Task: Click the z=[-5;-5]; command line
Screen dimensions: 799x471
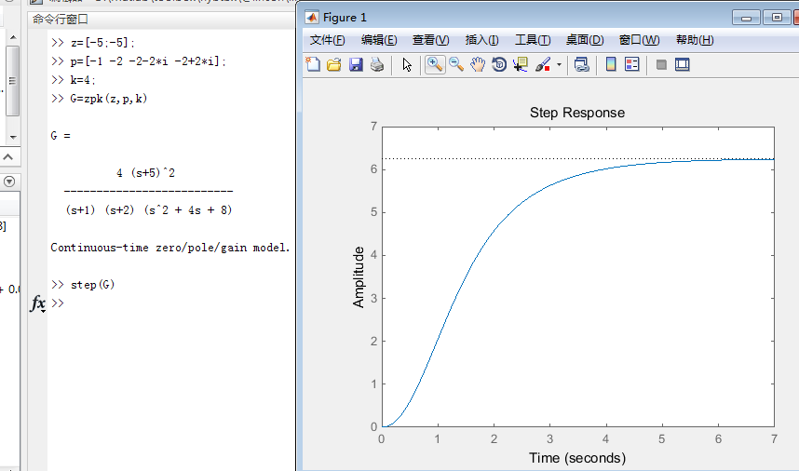Action: 102,43
